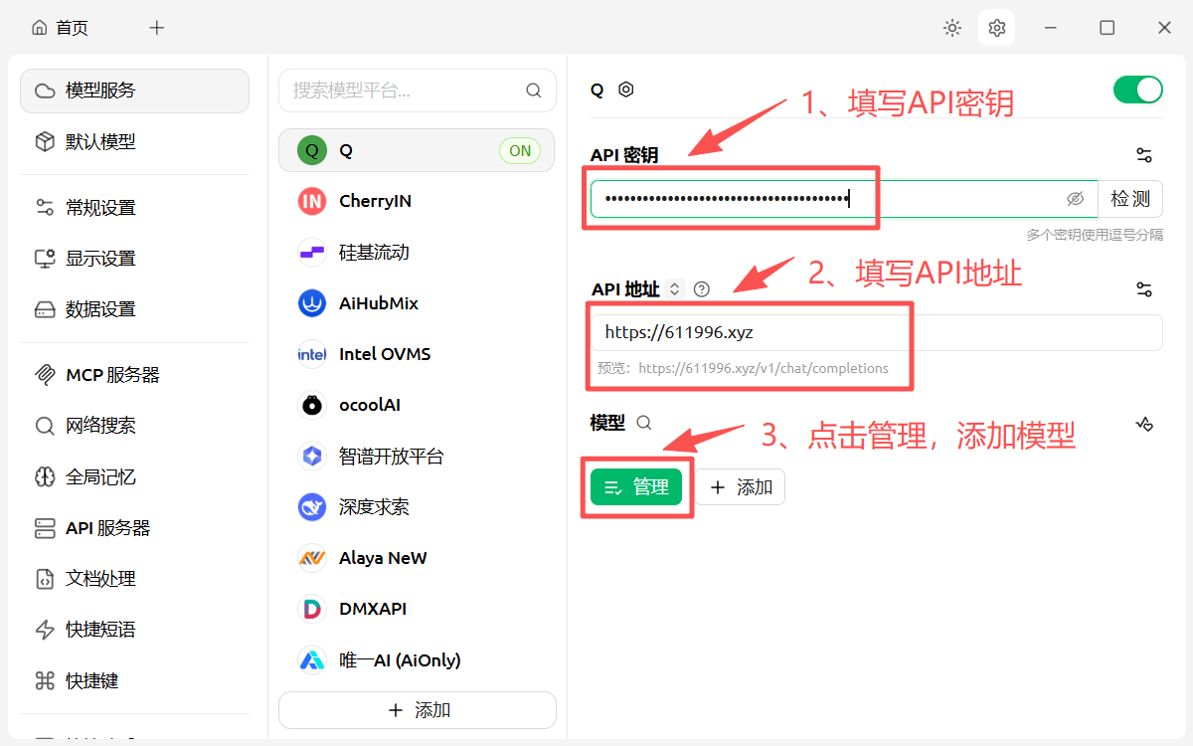Select 默认模型 in settings sidebar

coord(135,142)
